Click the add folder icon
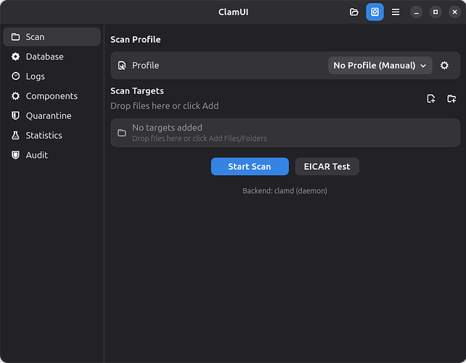 pyautogui.click(x=451, y=99)
